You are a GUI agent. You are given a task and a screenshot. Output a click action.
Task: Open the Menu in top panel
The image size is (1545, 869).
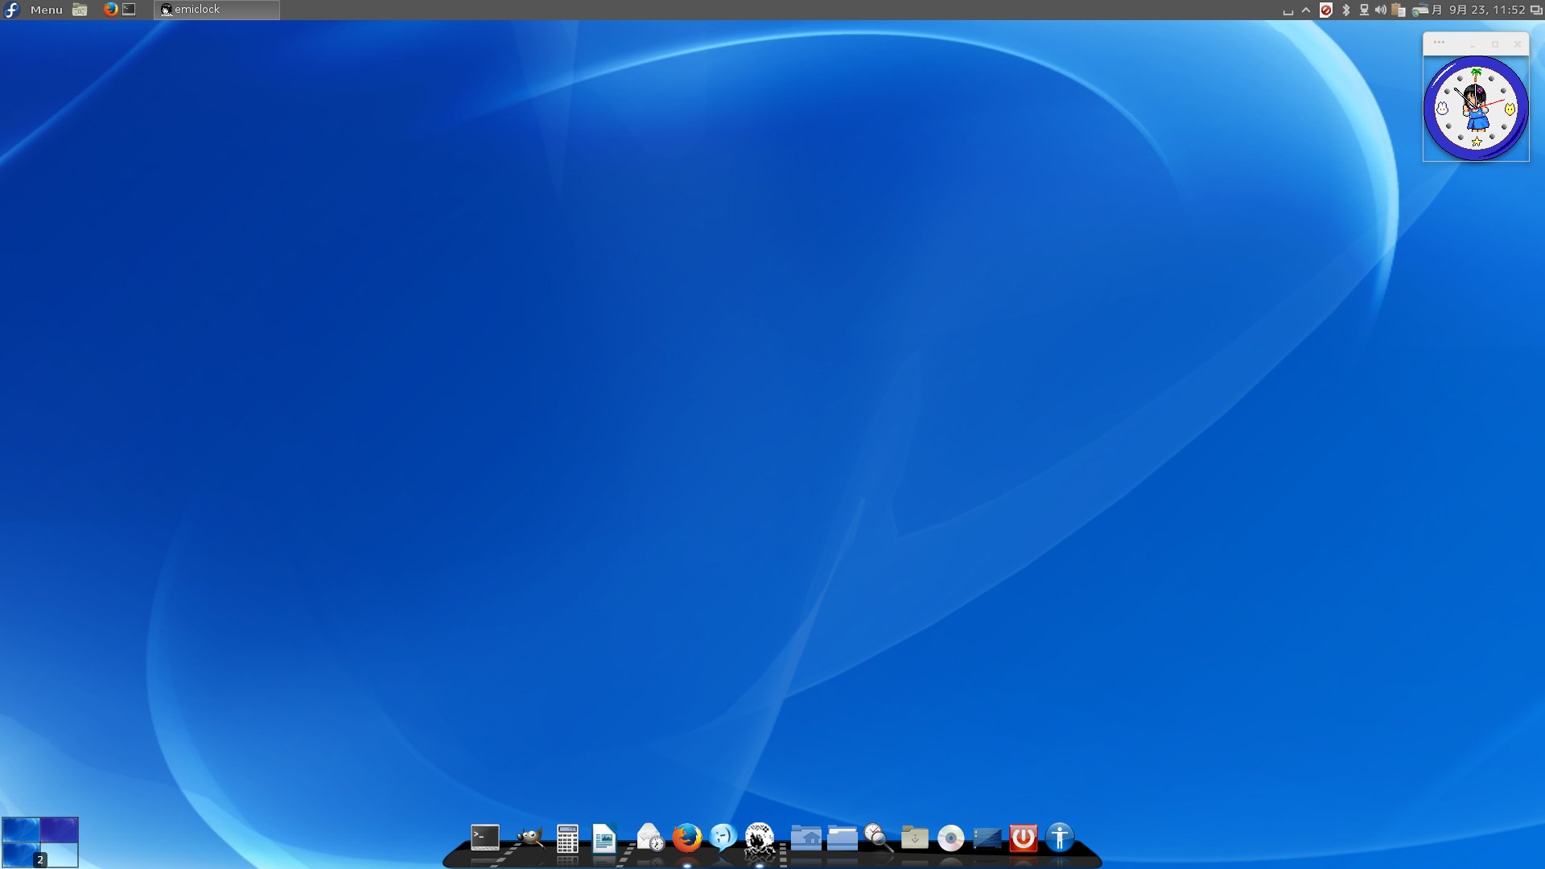[46, 10]
